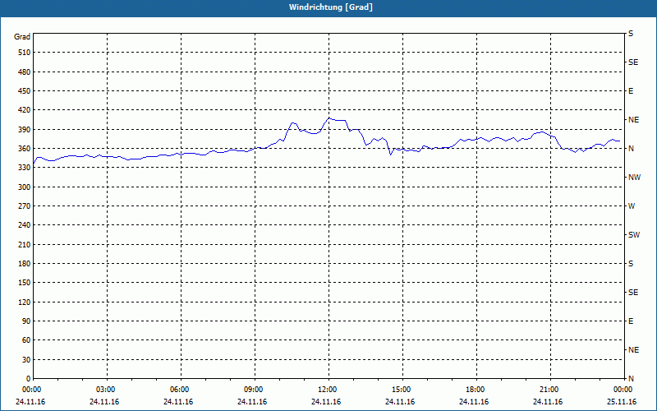
Task: Click the 480 y-axis value
Action: coord(25,72)
